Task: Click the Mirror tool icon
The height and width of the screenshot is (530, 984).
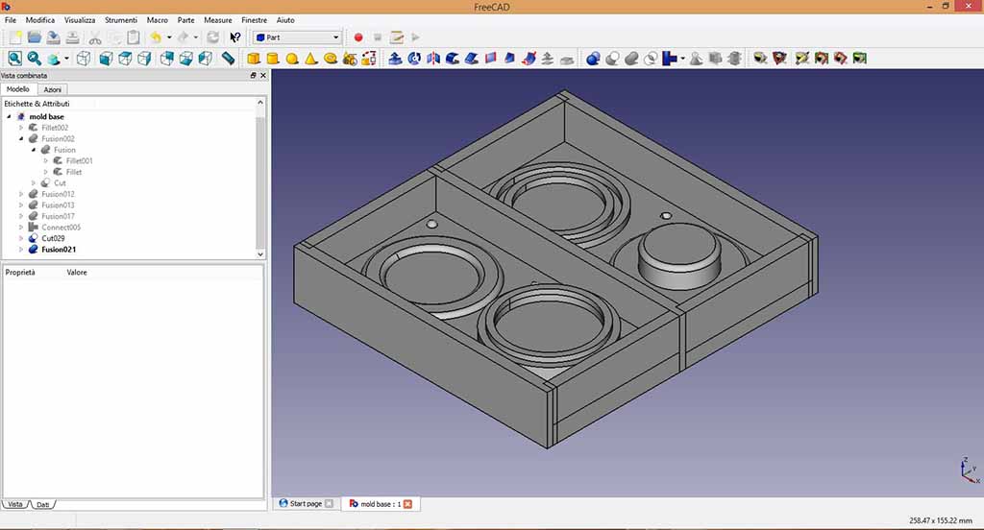Action: (433, 59)
